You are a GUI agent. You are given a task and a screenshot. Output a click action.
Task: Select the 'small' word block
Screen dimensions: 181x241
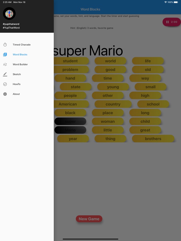click(151, 87)
